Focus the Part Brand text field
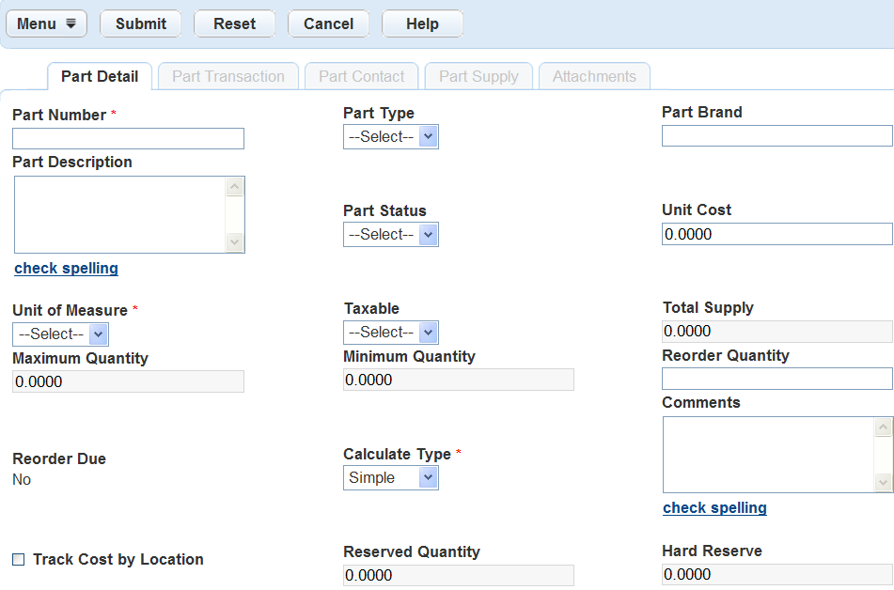The width and height of the screenshot is (894, 590). (776, 136)
